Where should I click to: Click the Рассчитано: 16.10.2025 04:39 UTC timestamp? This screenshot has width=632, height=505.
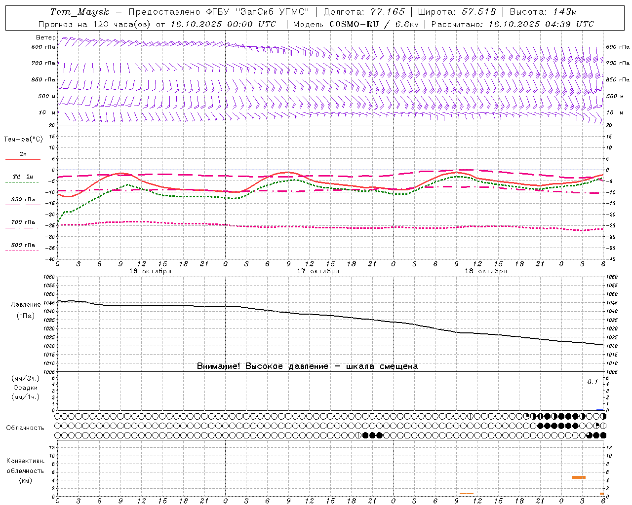(x=513, y=24)
